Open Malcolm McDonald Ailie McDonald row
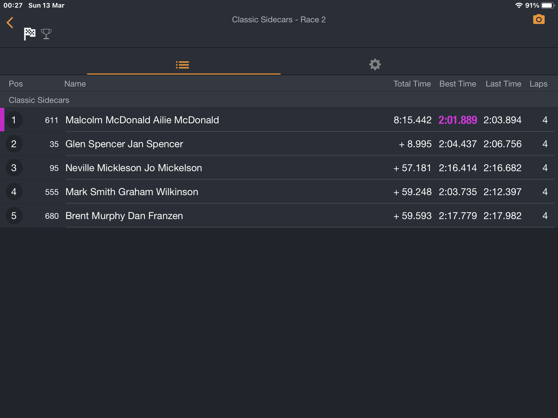This screenshot has width=558, height=418. 279,120
